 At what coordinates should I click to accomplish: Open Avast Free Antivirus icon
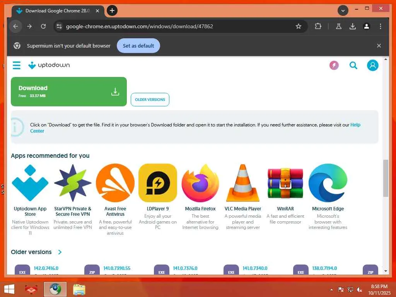coord(115,183)
